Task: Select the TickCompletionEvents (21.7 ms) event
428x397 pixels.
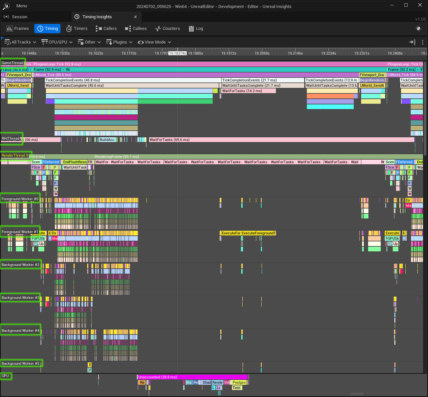Action: (263, 80)
